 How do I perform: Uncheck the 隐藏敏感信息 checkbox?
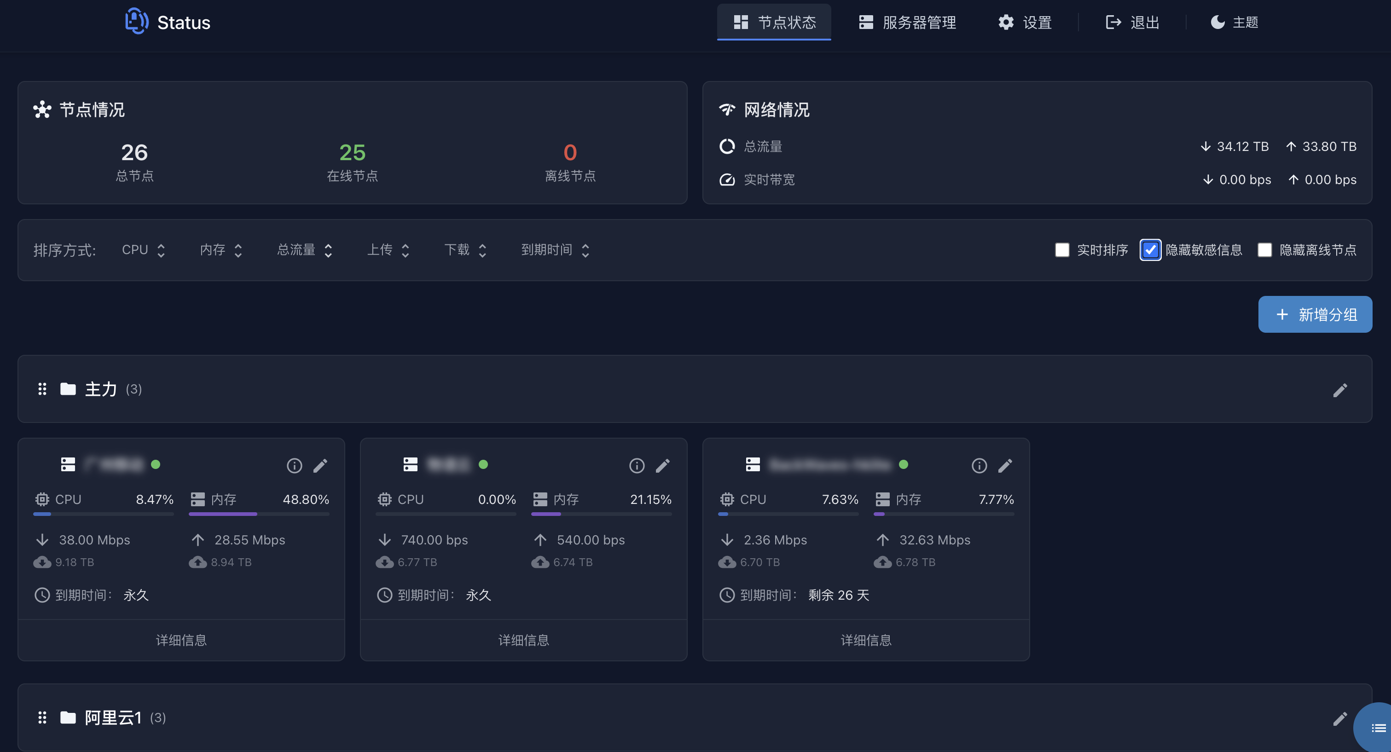[1150, 250]
